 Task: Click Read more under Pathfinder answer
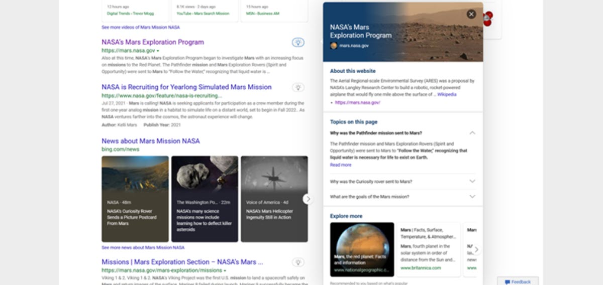[341, 165]
